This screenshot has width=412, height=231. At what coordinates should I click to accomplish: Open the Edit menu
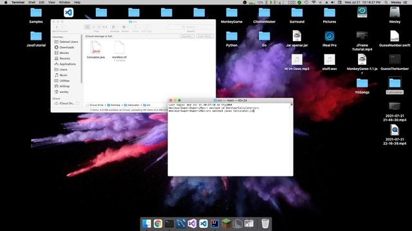[x=41, y=3]
